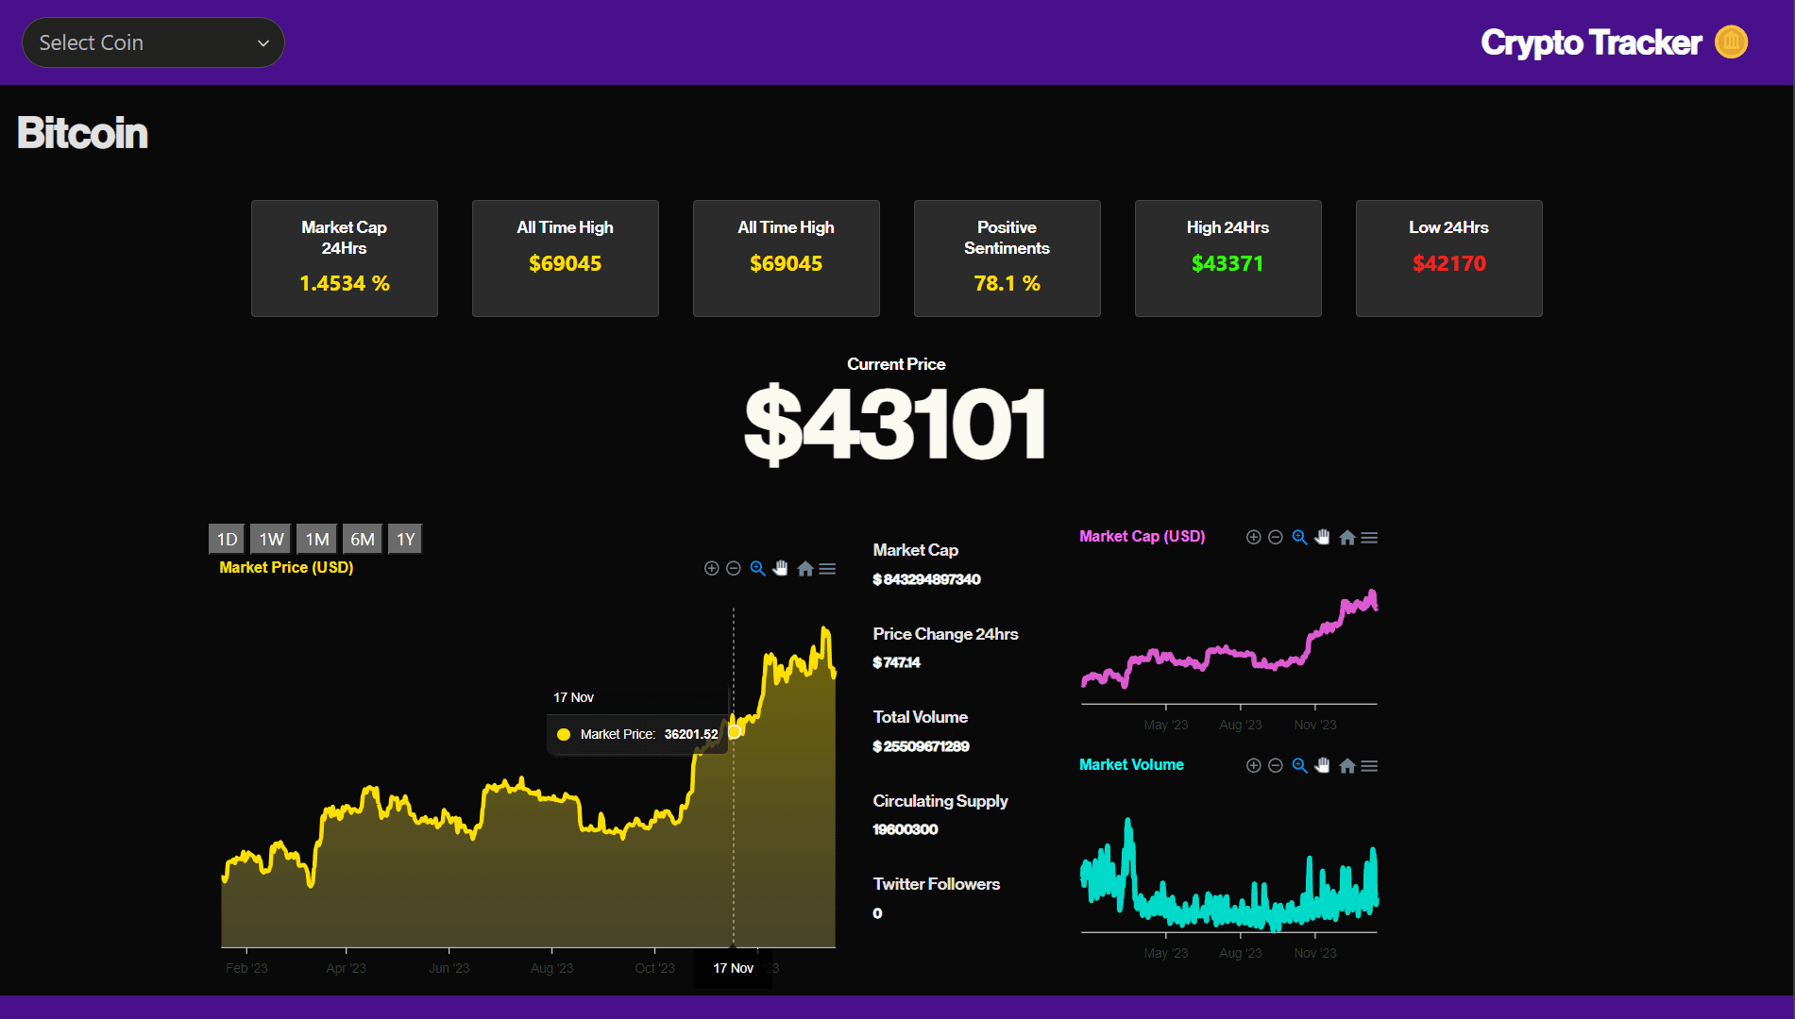Click the Low 24Hrs $42170 card
This screenshot has height=1019, width=1795.
point(1449,258)
